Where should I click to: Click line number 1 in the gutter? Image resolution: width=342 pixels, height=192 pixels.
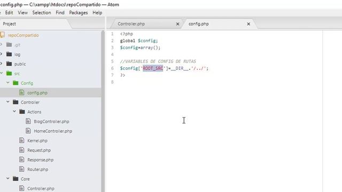coord(112,34)
